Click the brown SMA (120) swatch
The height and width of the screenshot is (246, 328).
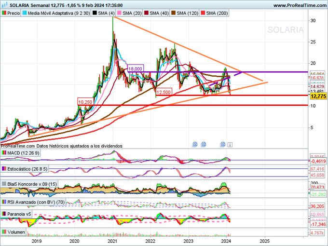[x=174, y=13]
